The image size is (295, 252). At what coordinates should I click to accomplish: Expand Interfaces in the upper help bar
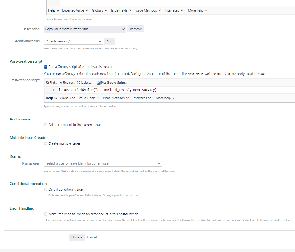[174, 10]
